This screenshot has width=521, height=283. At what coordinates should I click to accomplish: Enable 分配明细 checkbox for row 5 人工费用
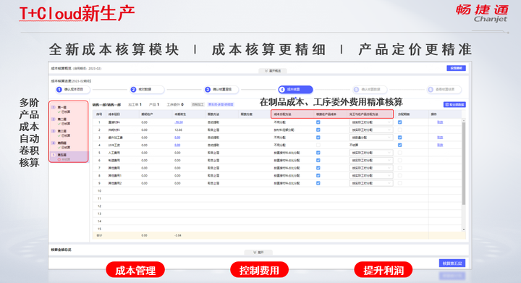pos(399,153)
